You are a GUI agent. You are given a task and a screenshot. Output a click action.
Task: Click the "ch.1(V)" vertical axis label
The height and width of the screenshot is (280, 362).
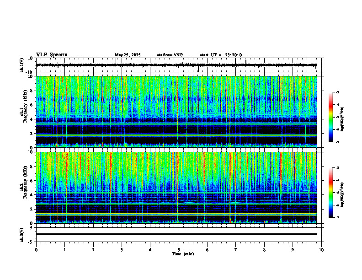[22, 65]
